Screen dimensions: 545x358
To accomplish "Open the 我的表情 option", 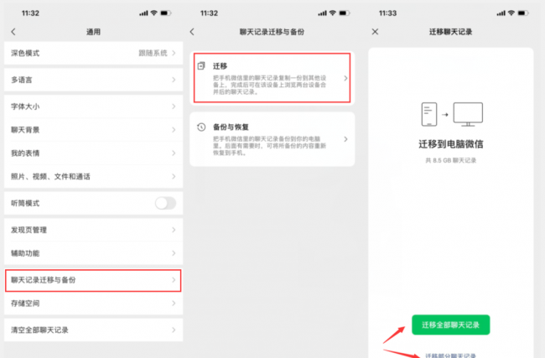I will [x=93, y=153].
